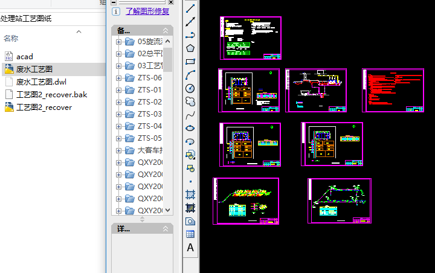Viewport: 435px width, 273px height.
Task: Select the 工艺图2_recover.bak file
Action: point(51,95)
